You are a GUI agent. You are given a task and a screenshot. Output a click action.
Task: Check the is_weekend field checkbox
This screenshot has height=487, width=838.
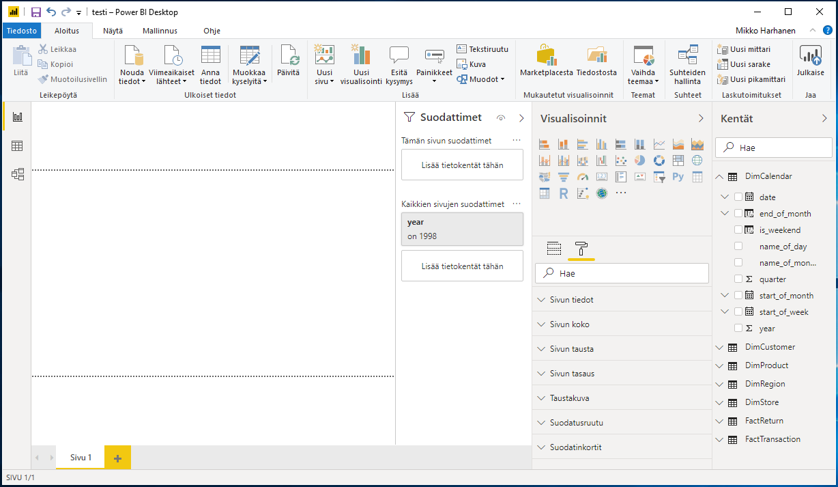coord(738,229)
